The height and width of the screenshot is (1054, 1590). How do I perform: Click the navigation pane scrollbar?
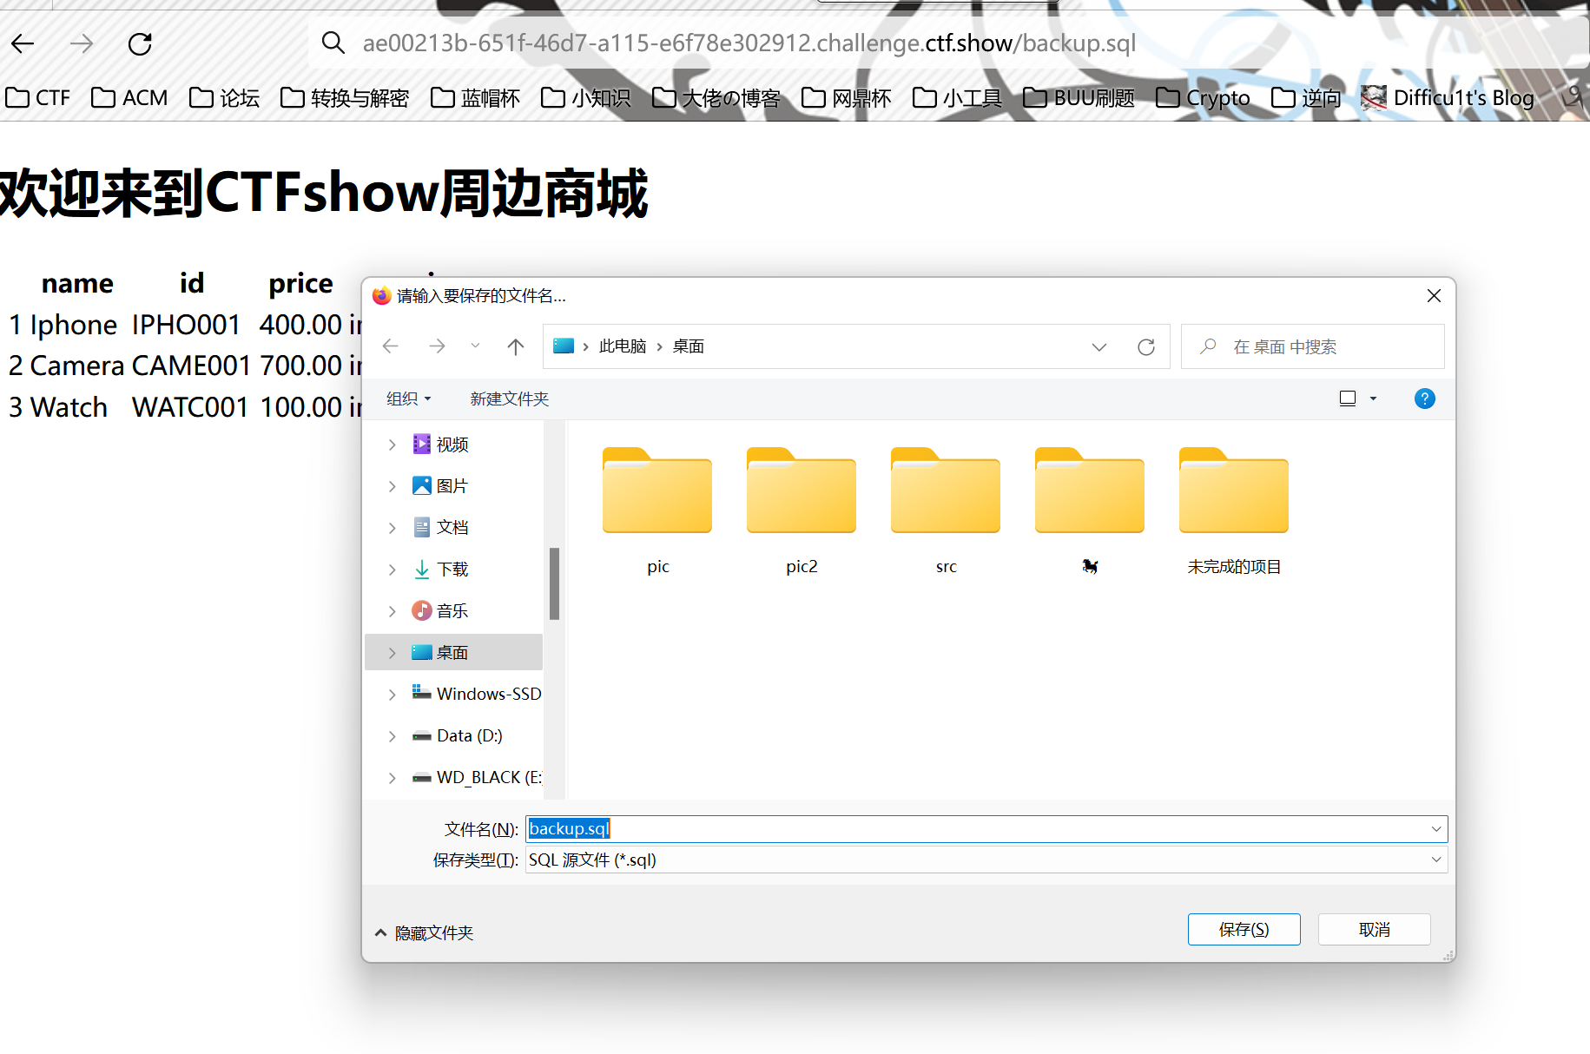(554, 583)
